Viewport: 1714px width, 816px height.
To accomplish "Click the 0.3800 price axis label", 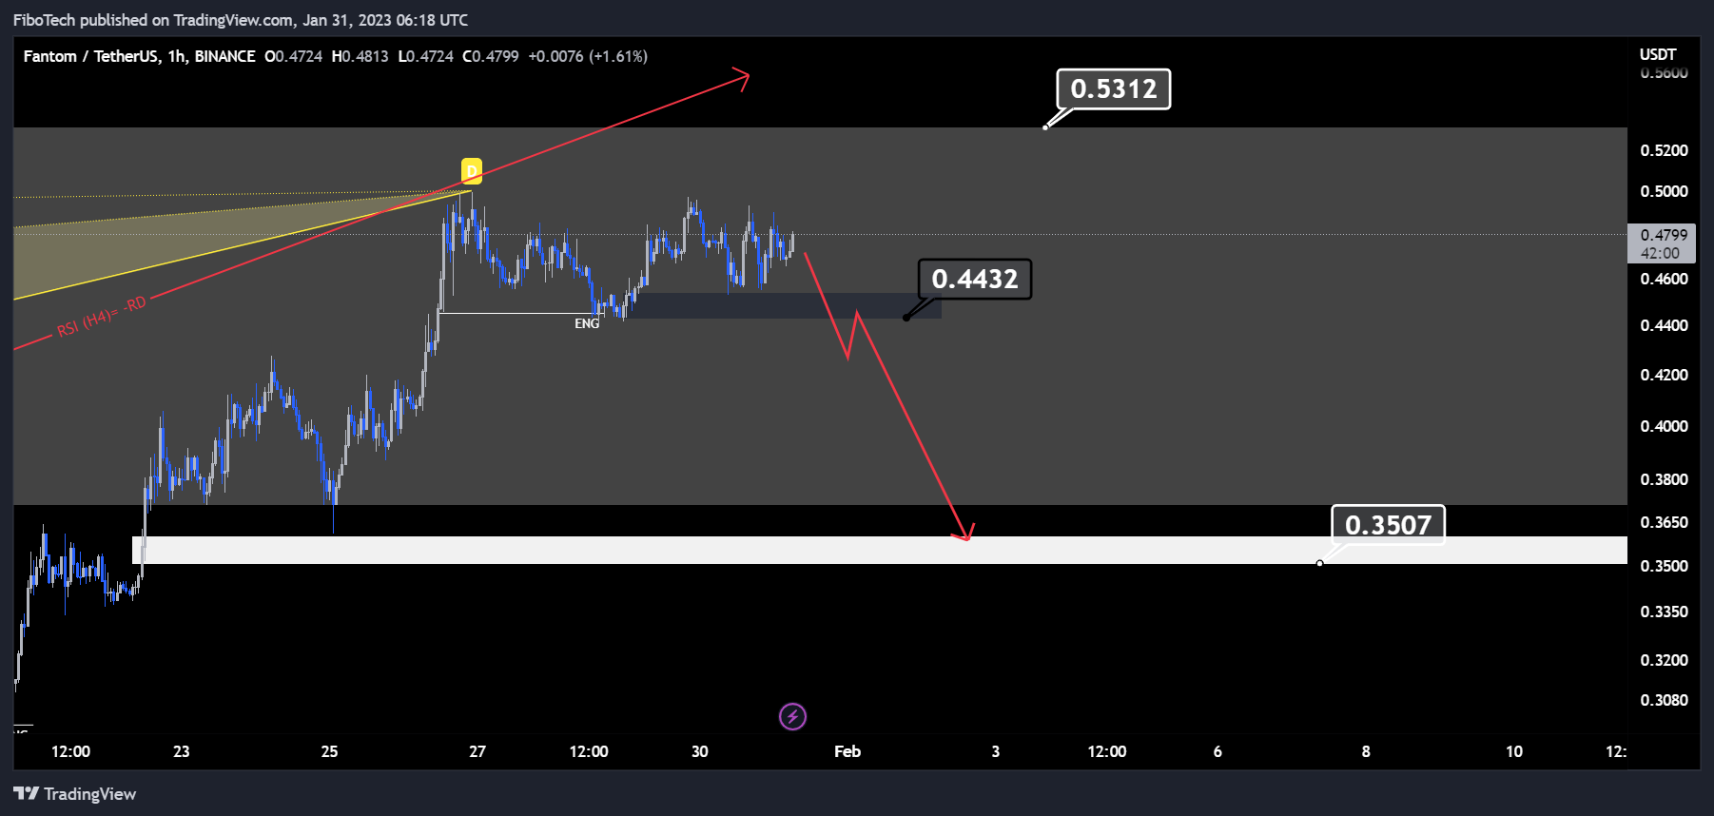I will pyautogui.click(x=1664, y=479).
